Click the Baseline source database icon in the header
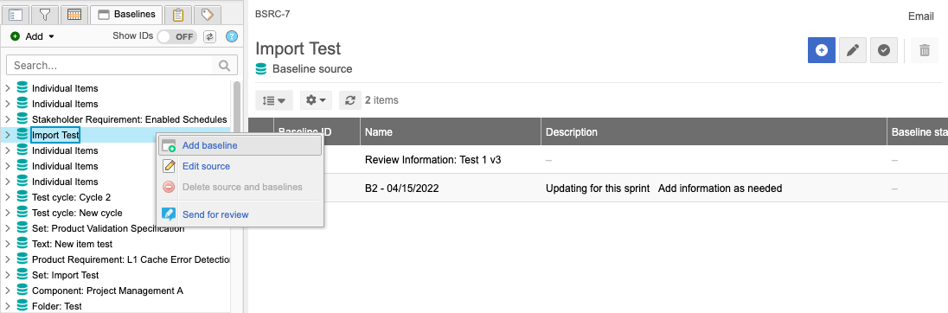948x313 pixels. coord(261,69)
